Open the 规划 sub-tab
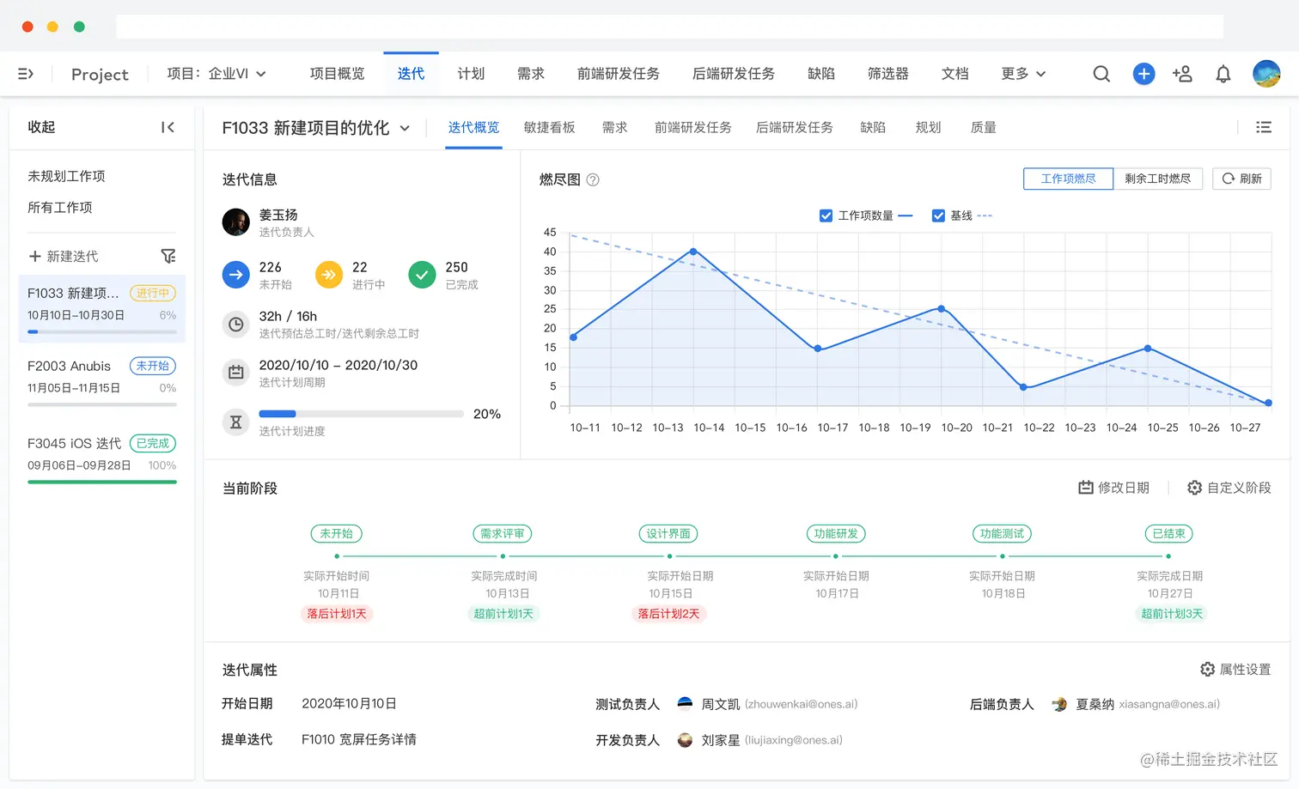The width and height of the screenshot is (1299, 789). 929,127
